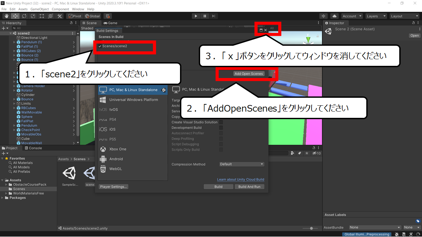Open saved searches star in Project

coord(307,153)
